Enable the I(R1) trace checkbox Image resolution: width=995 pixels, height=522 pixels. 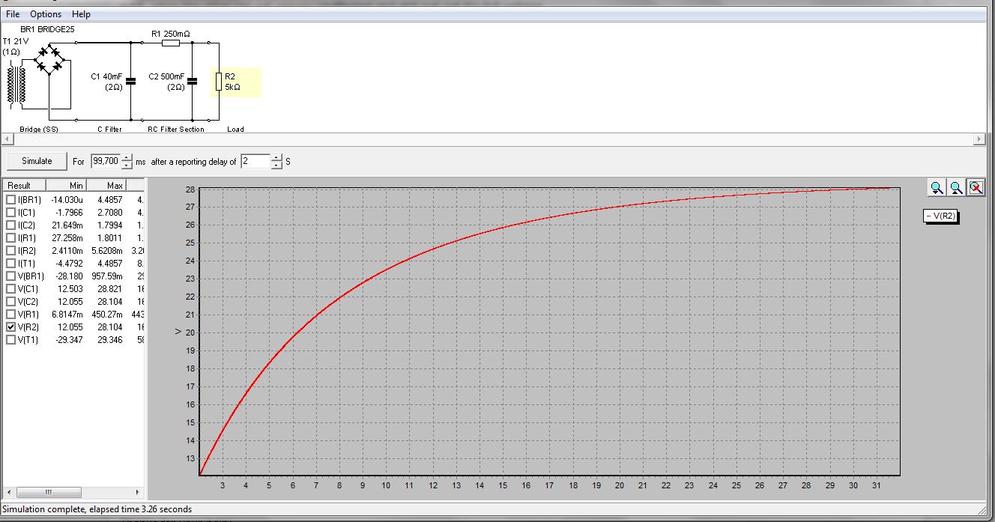[x=10, y=238]
